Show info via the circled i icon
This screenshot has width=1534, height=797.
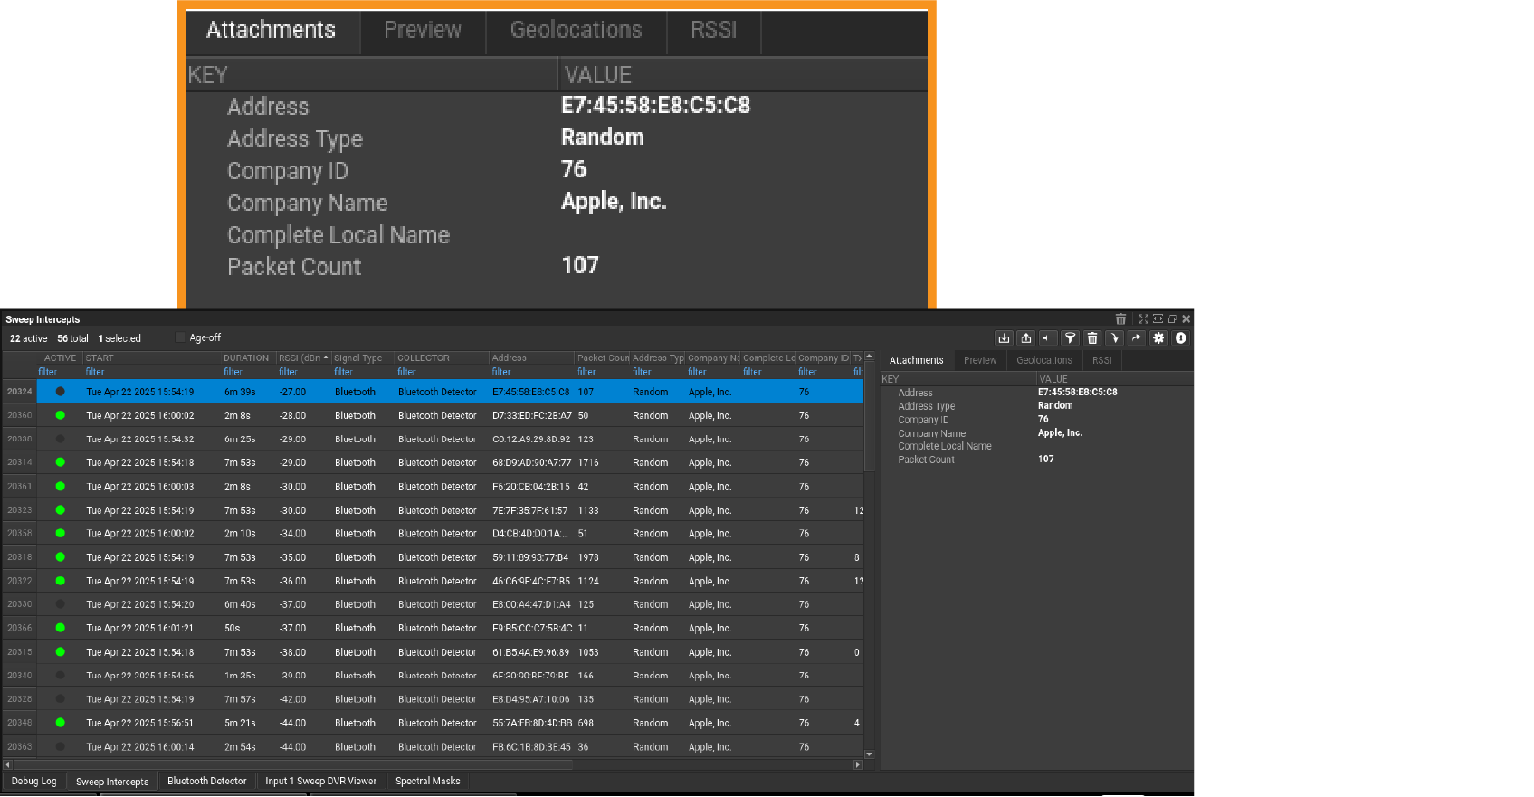tap(1181, 338)
